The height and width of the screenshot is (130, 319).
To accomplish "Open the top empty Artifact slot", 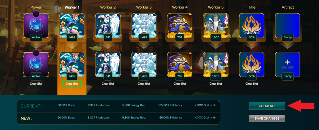I will 288,26.
